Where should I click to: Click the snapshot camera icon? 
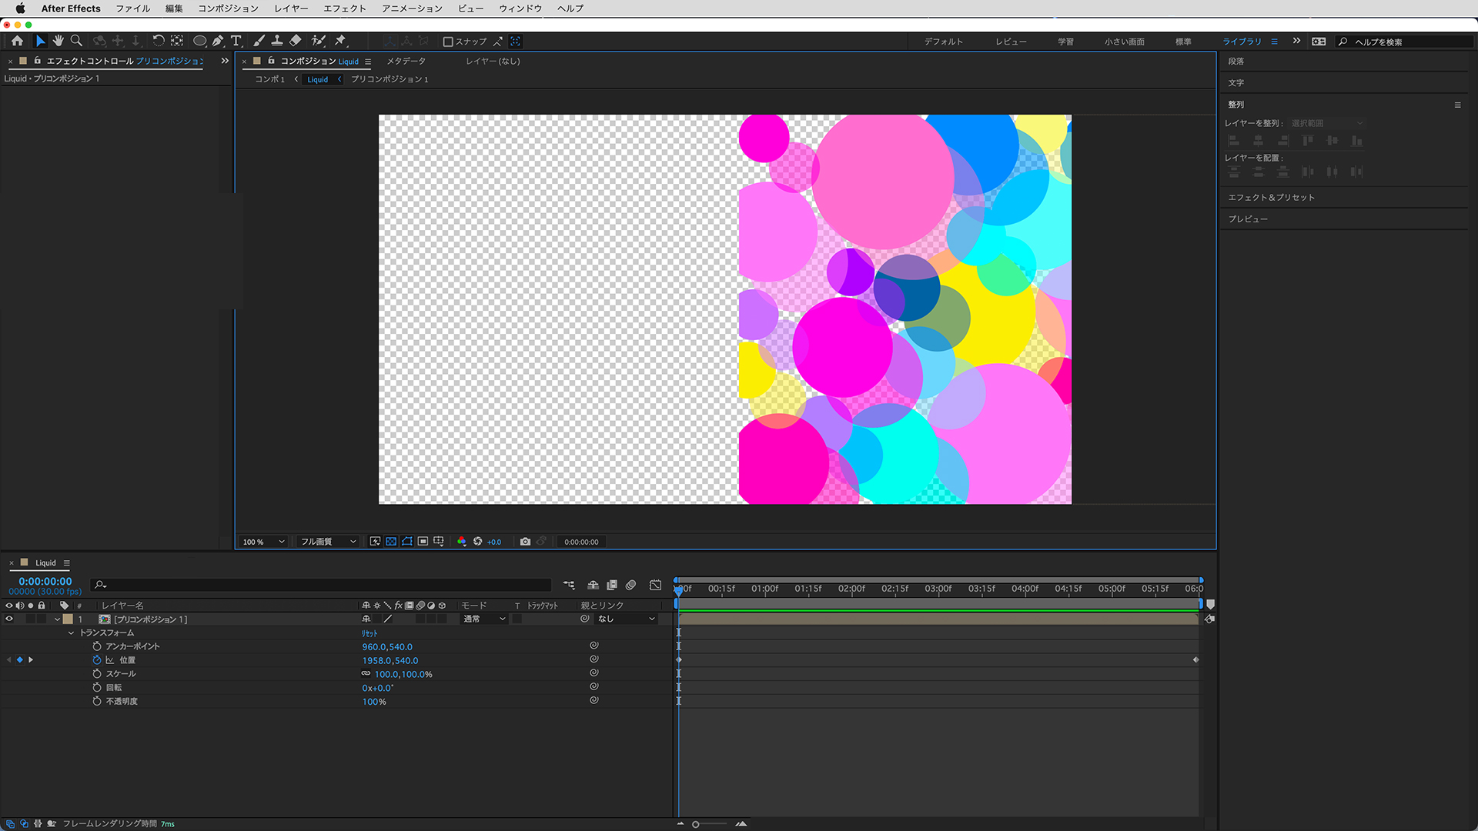pyautogui.click(x=525, y=542)
